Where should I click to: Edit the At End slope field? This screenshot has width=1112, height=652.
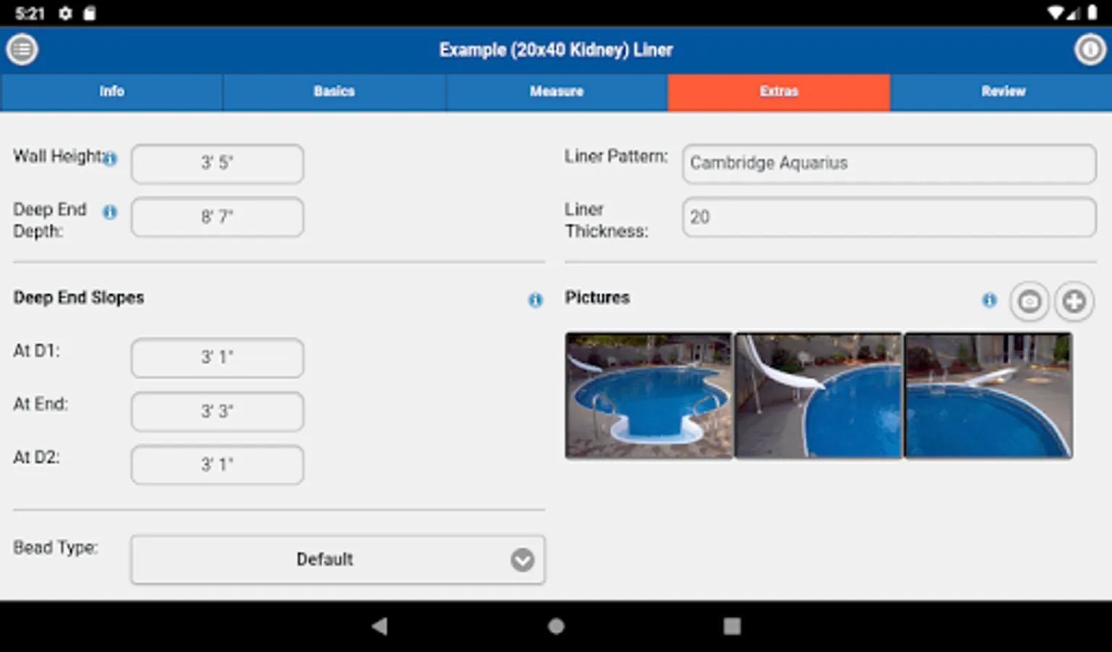click(217, 411)
